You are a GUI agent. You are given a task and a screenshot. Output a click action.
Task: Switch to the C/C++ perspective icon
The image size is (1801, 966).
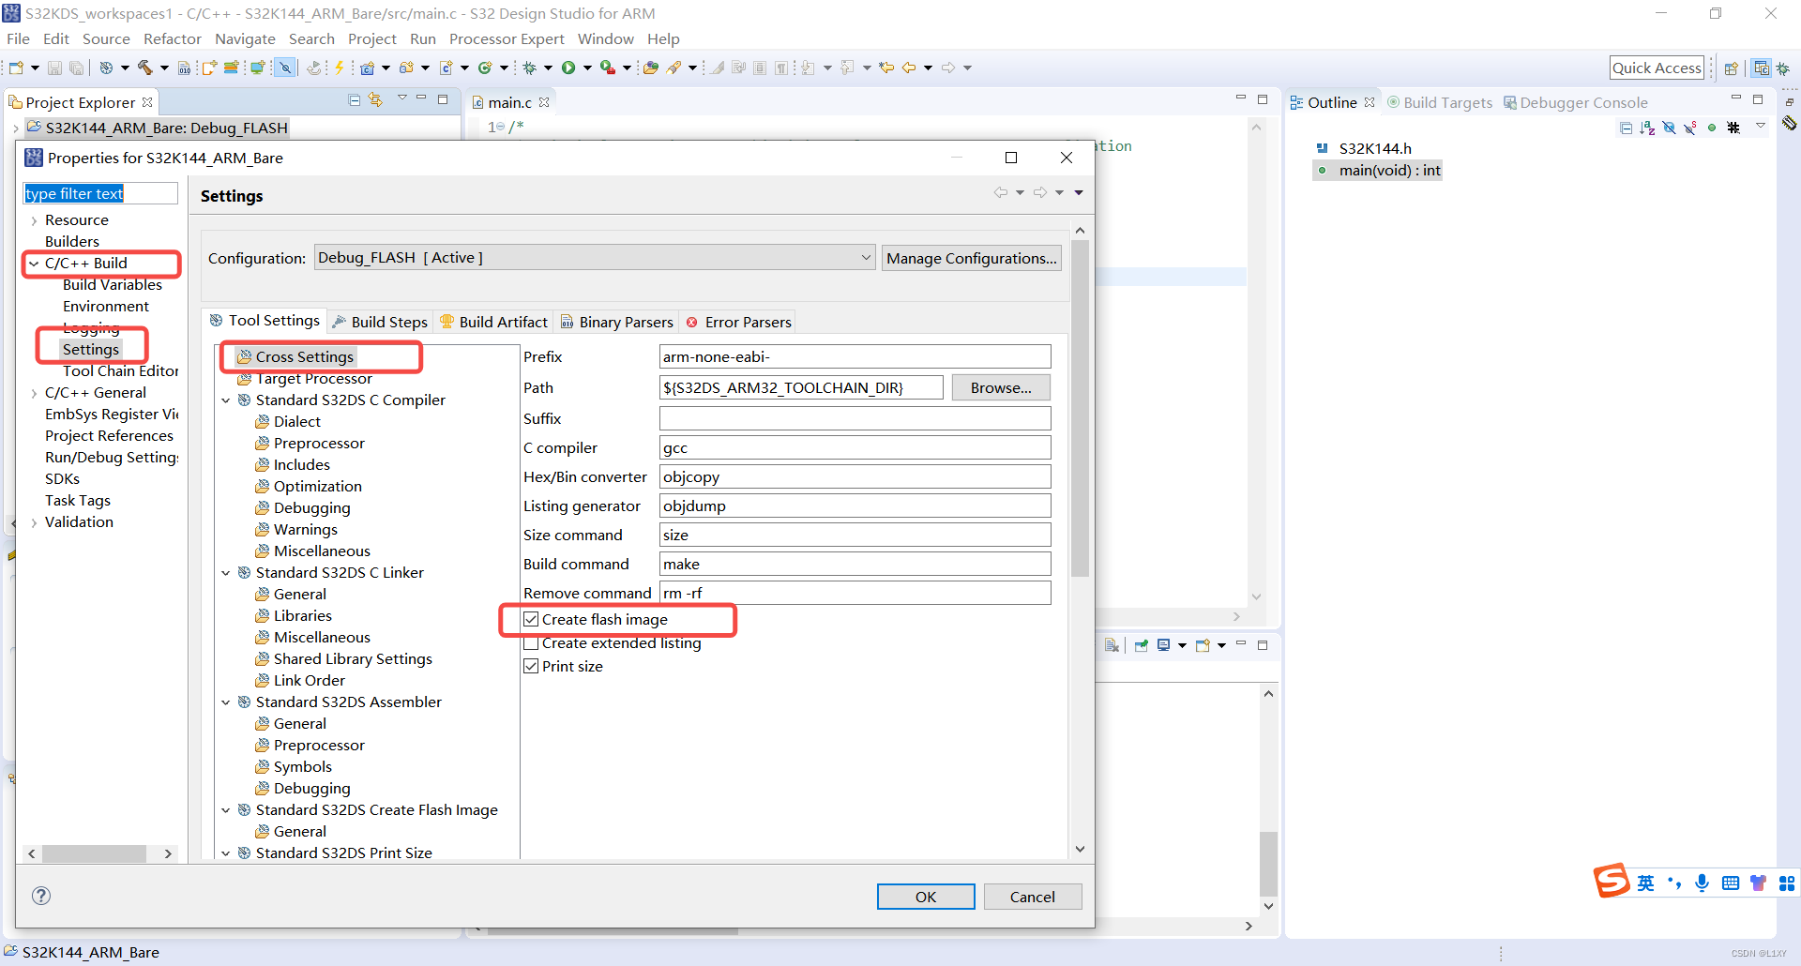[x=1762, y=68]
